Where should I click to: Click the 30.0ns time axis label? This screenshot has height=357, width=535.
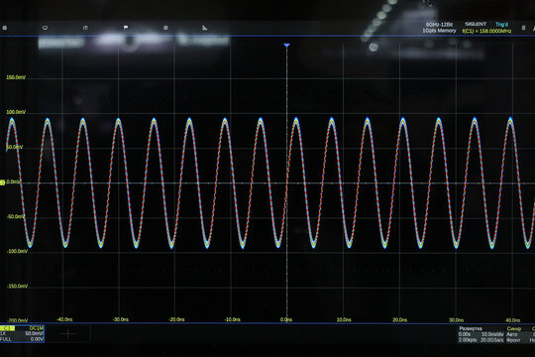pos(456,320)
